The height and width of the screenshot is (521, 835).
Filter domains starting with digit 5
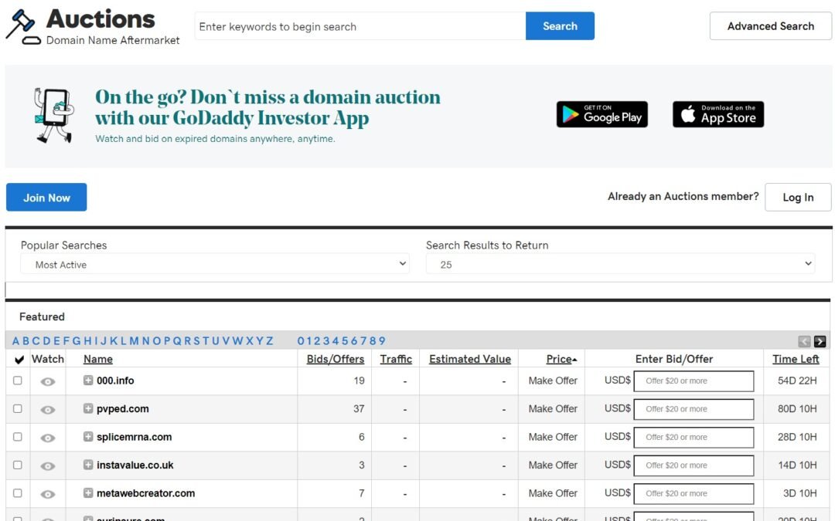pyautogui.click(x=345, y=341)
